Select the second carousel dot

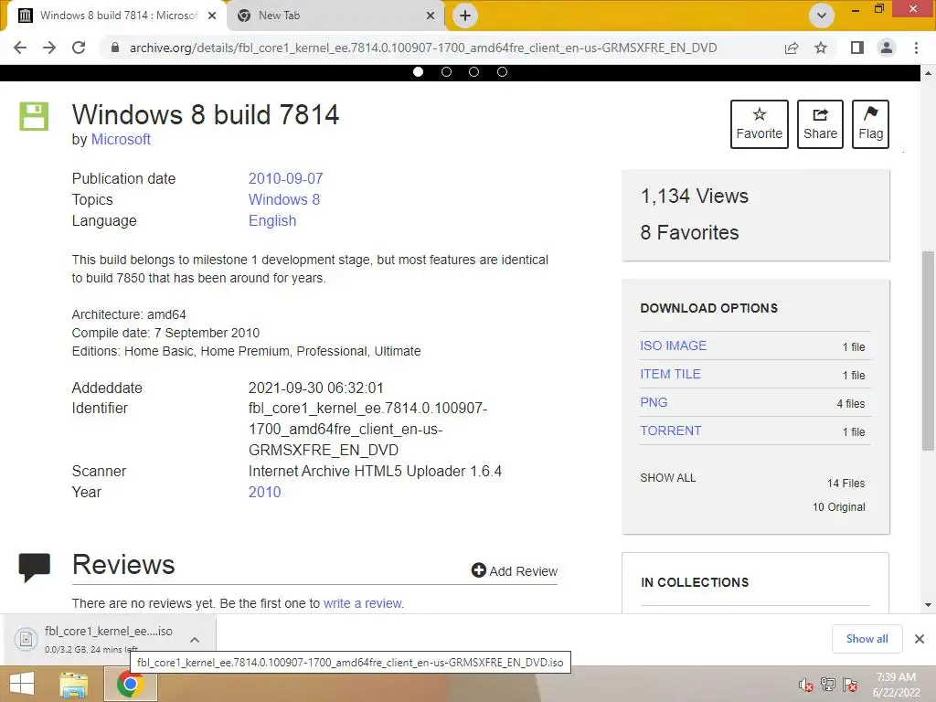click(446, 71)
